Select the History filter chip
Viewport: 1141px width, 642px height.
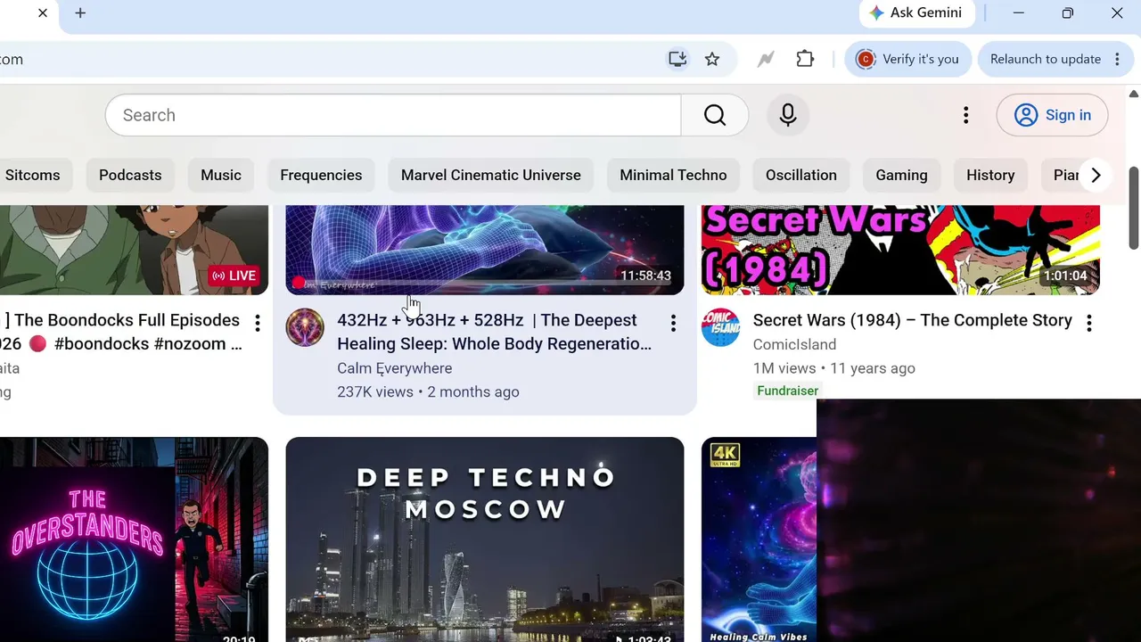coord(990,175)
